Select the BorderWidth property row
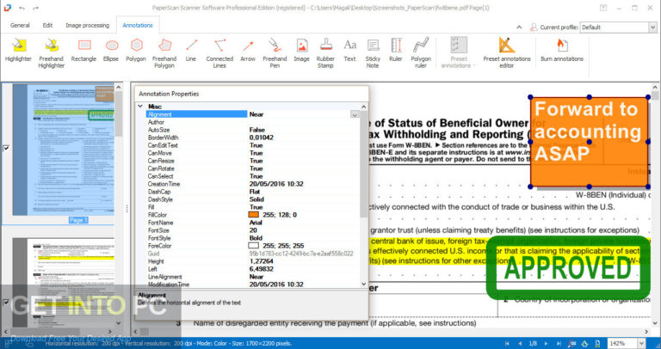 click(252, 138)
